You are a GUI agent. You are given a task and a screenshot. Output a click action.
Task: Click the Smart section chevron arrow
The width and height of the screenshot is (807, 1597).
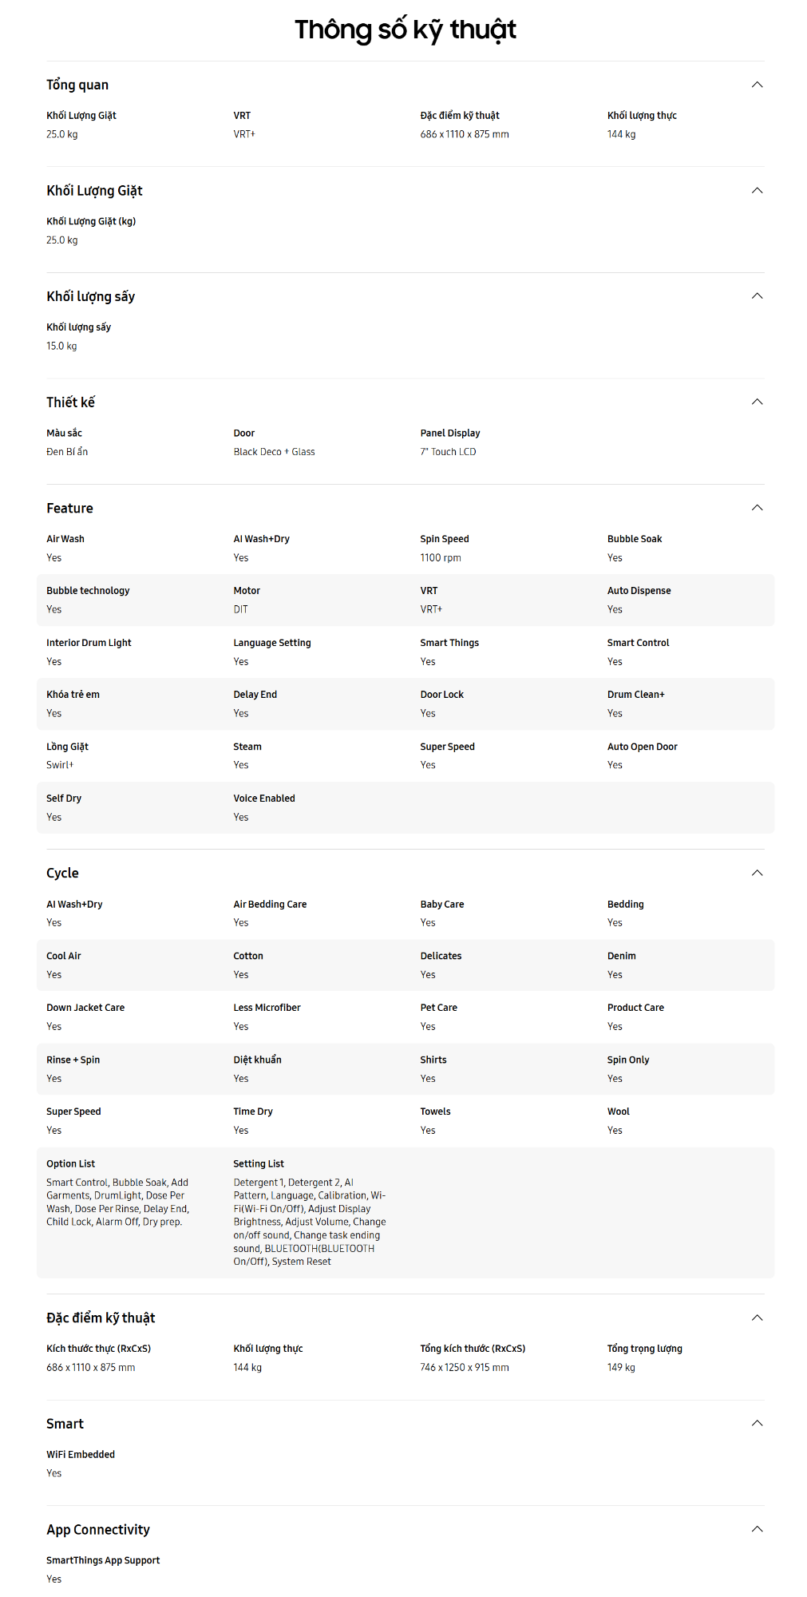(757, 1423)
